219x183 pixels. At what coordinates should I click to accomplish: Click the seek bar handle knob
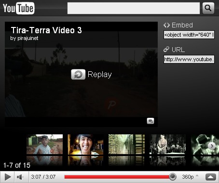pyautogui.click(x=173, y=177)
